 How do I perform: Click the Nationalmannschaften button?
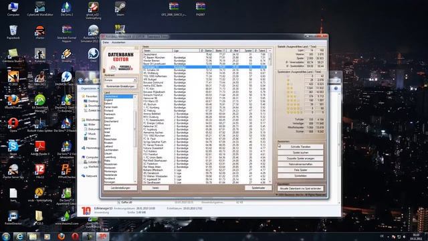point(300,164)
